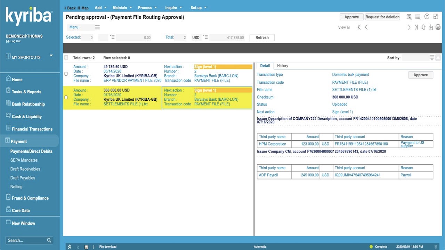Click the Log Out icon link

pos(13,41)
